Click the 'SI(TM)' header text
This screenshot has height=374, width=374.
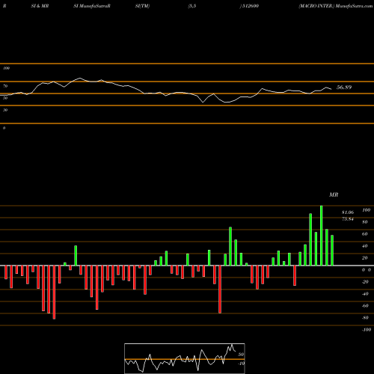pos(142,6)
